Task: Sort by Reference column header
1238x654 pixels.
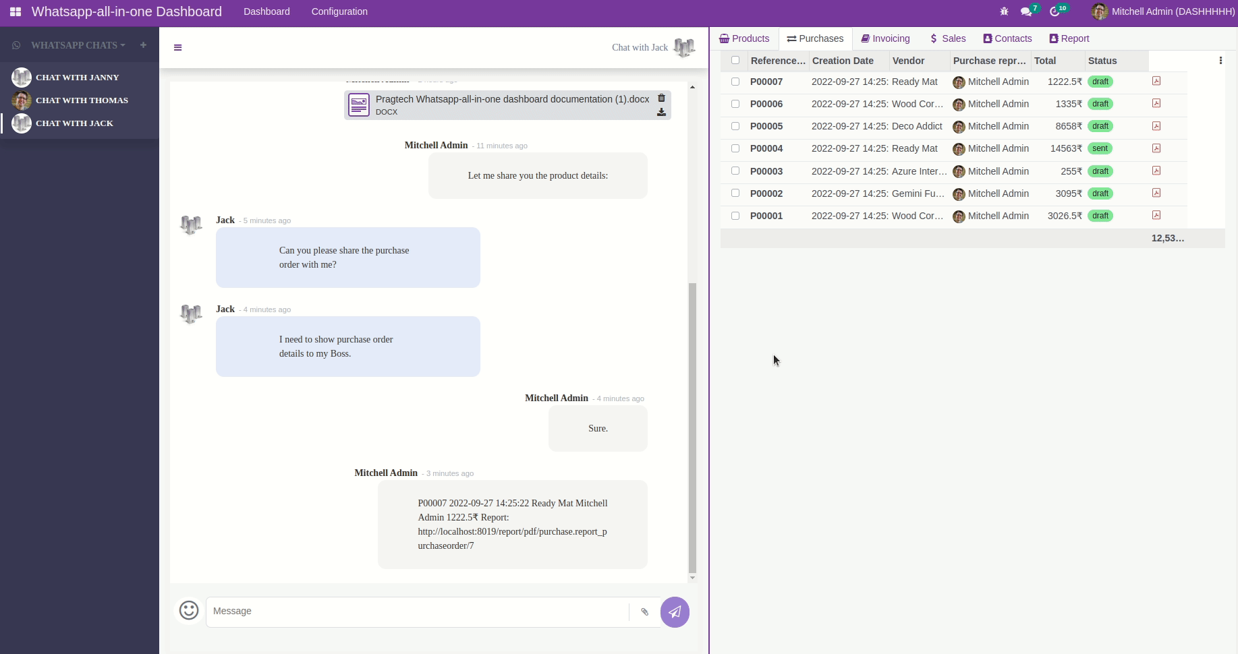Action: [x=778, y=61]
